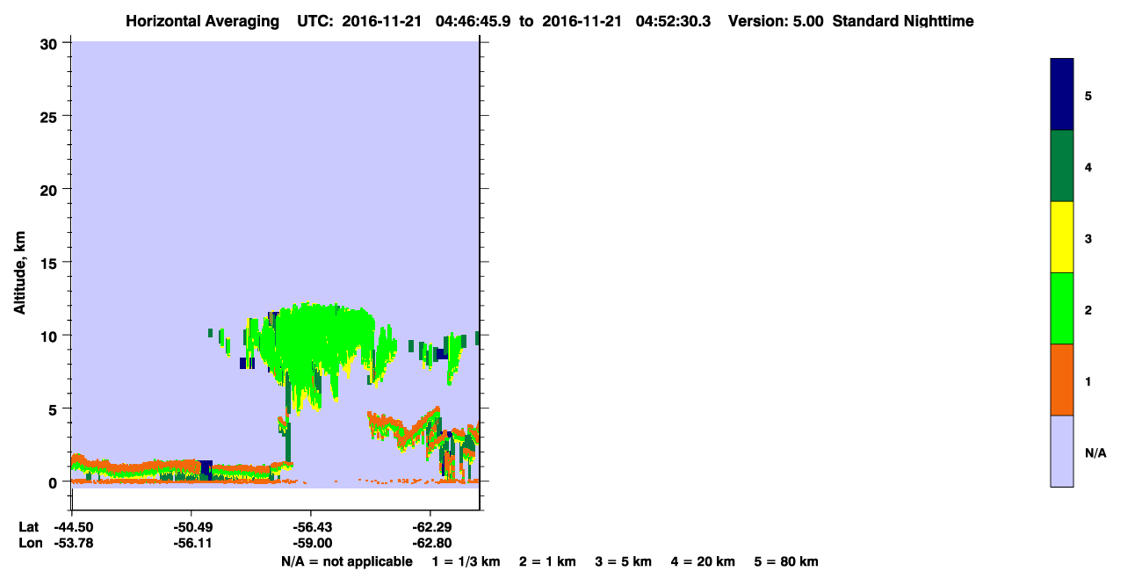Click the dark blue level 5 color swatch
The width and height of the screenshot is (1142, 586).
click(x=1062, y=95)
